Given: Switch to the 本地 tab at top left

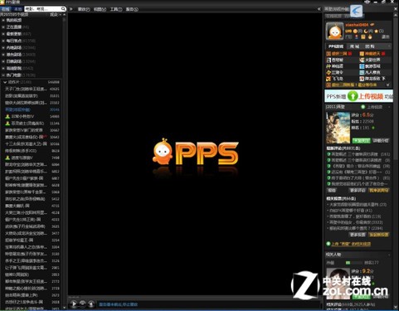Looking at the screenshot, I should (17, 9).
